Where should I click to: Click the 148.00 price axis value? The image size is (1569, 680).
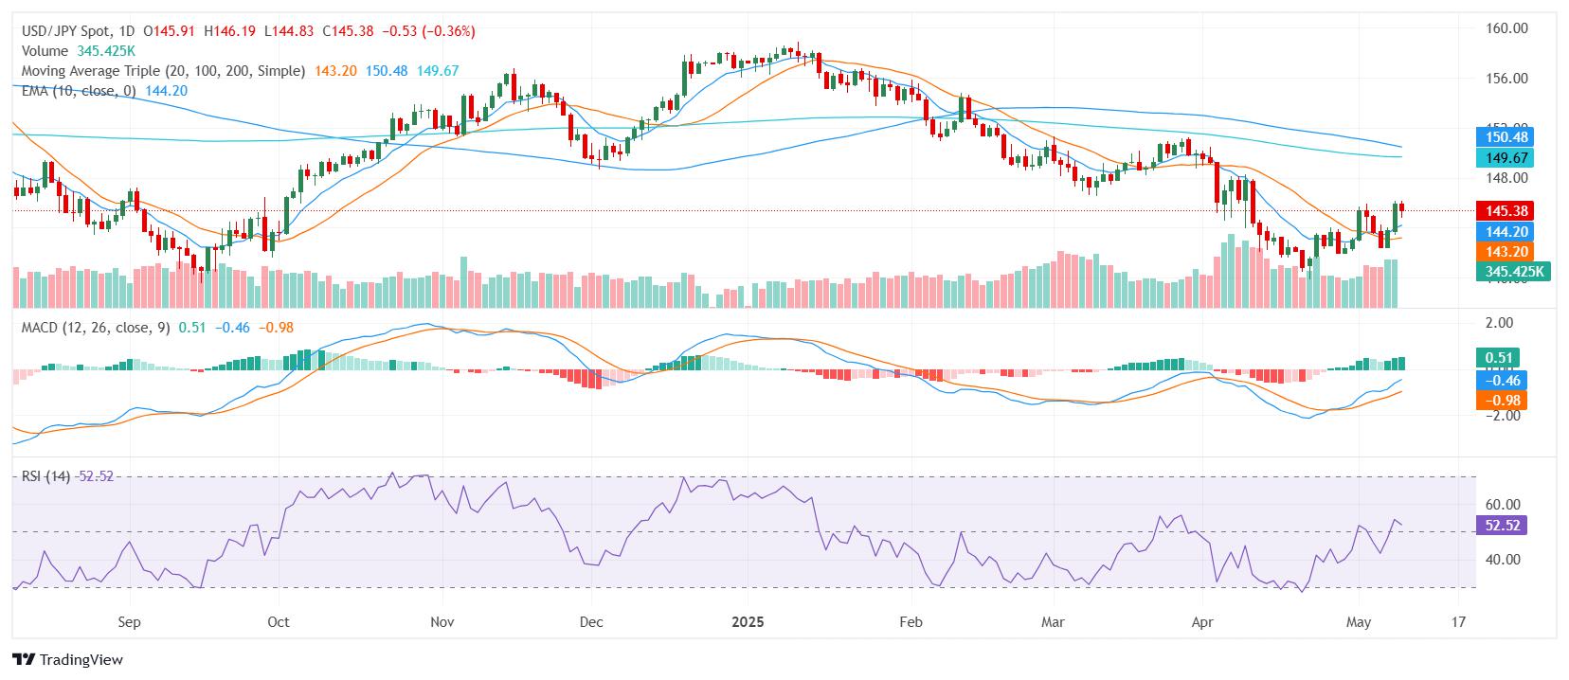pos(1506,178)
